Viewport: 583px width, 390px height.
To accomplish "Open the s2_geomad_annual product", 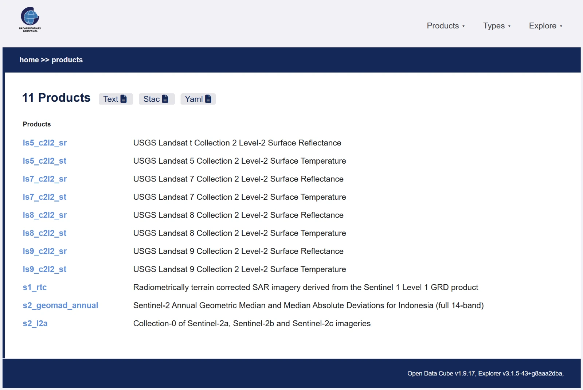I will tap(60, 305).
